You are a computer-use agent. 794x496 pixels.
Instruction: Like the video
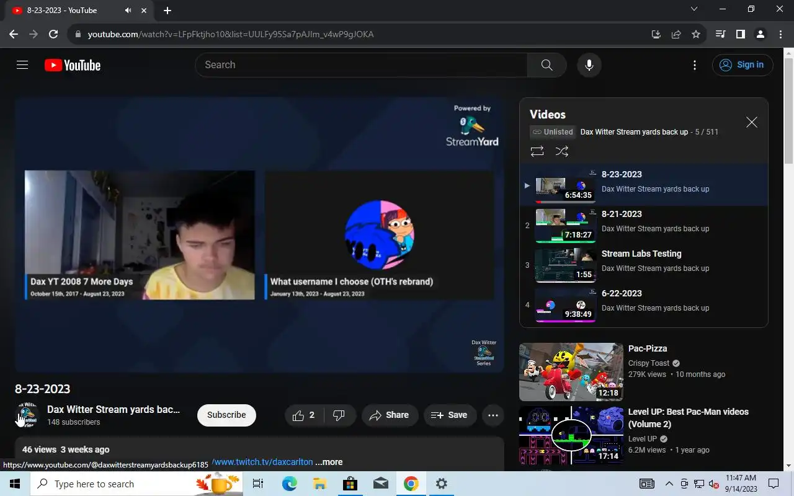[303, 415]
